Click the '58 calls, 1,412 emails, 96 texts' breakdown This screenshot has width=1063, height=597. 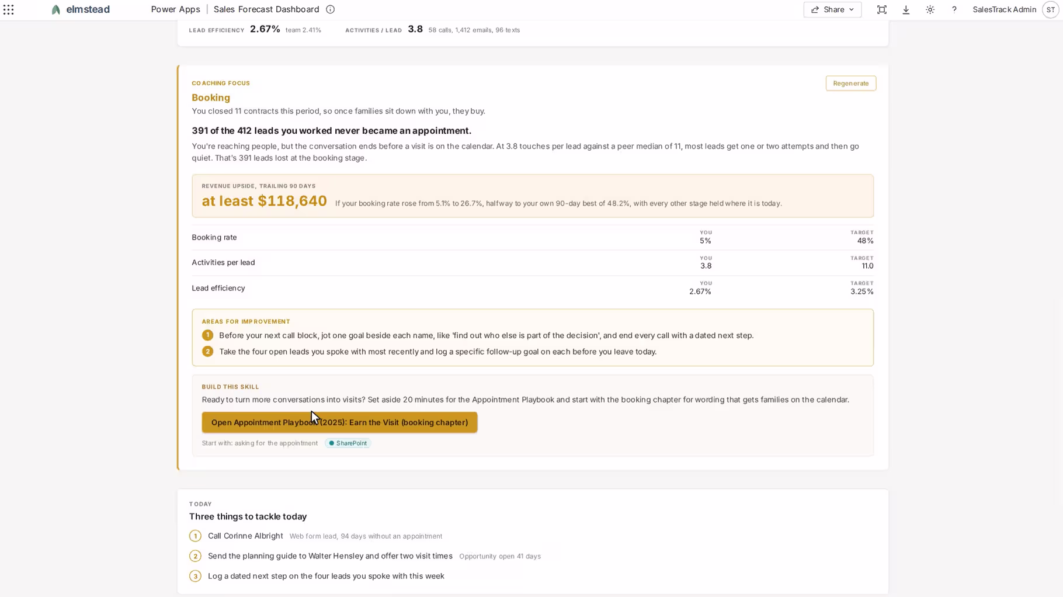(x=474, y=30)
